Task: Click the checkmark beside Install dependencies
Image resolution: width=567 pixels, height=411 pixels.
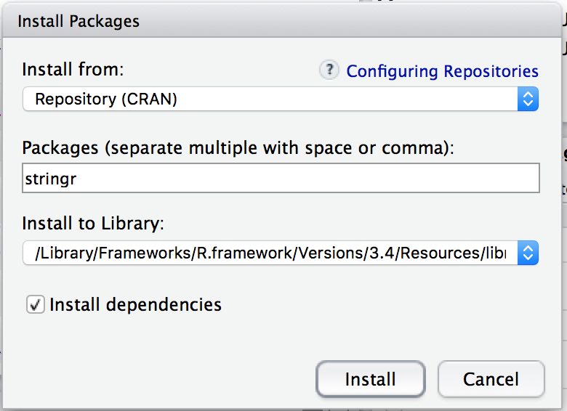Action: pos(35,304)
